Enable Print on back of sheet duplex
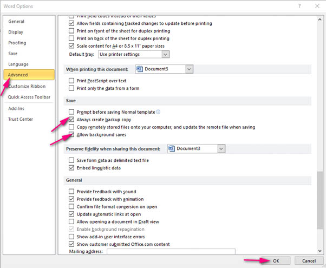 click(71, 38)
